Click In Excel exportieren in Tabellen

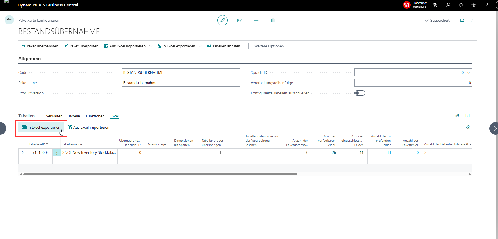click(41, 127)
